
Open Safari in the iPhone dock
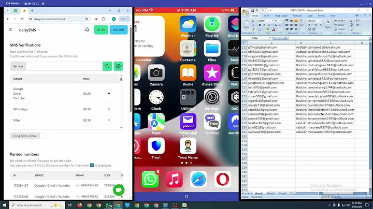pyautogui.click(x=198, y=180)
